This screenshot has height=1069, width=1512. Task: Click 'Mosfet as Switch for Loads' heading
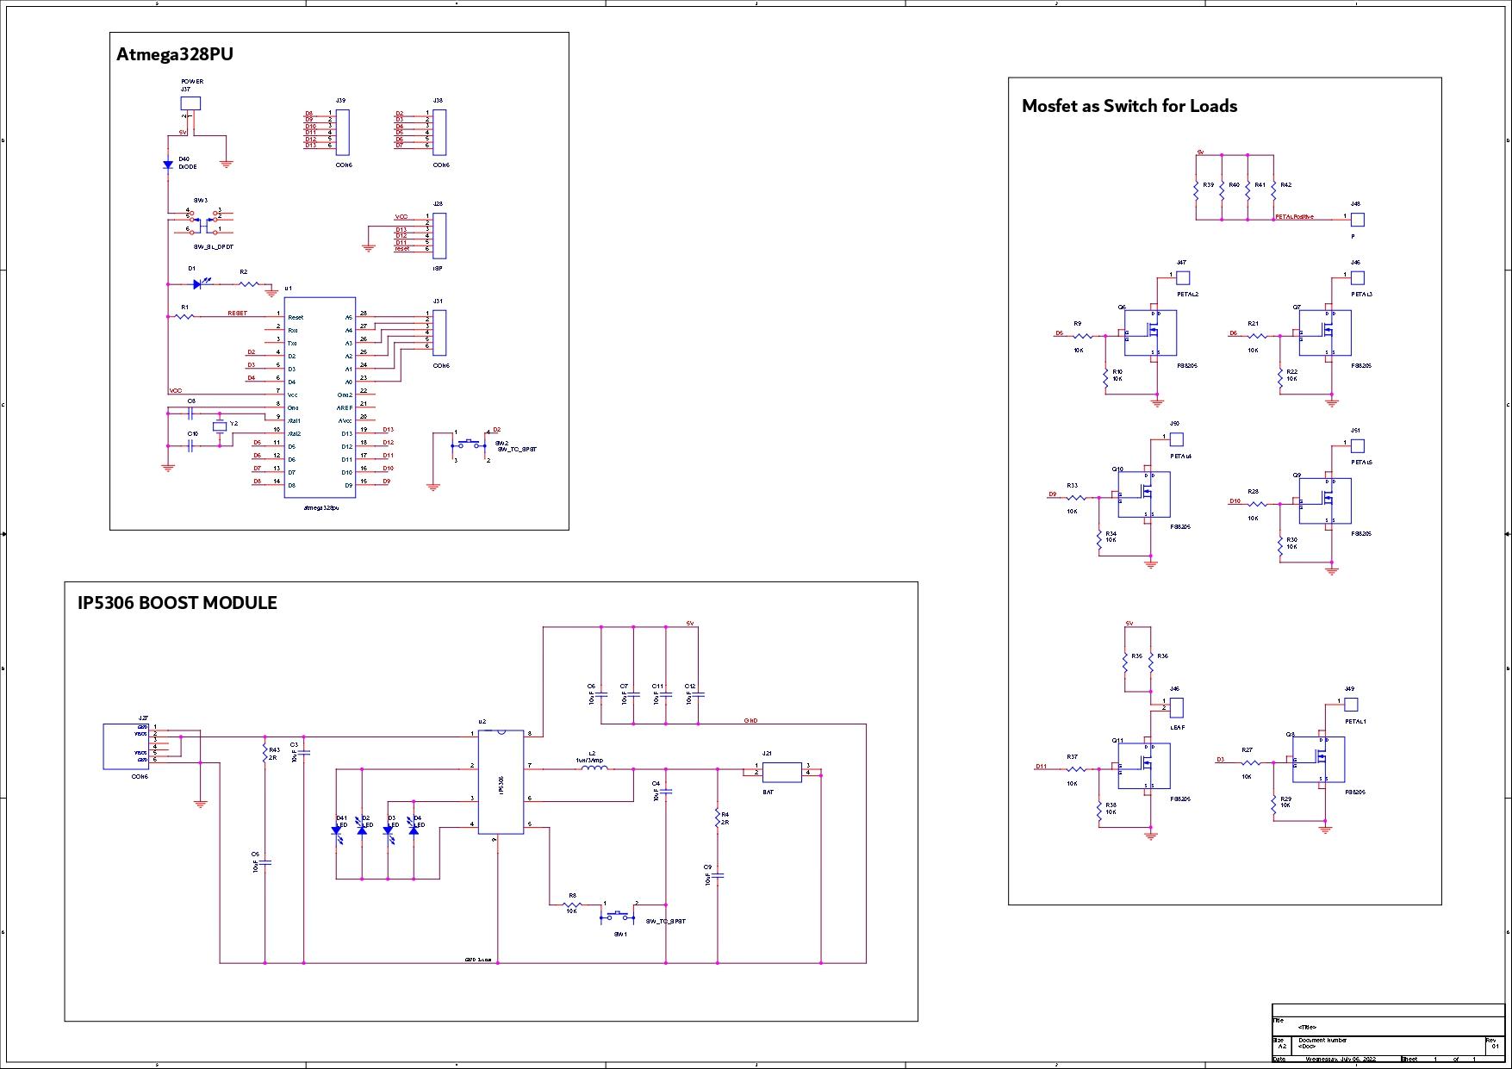[1129, 106]
